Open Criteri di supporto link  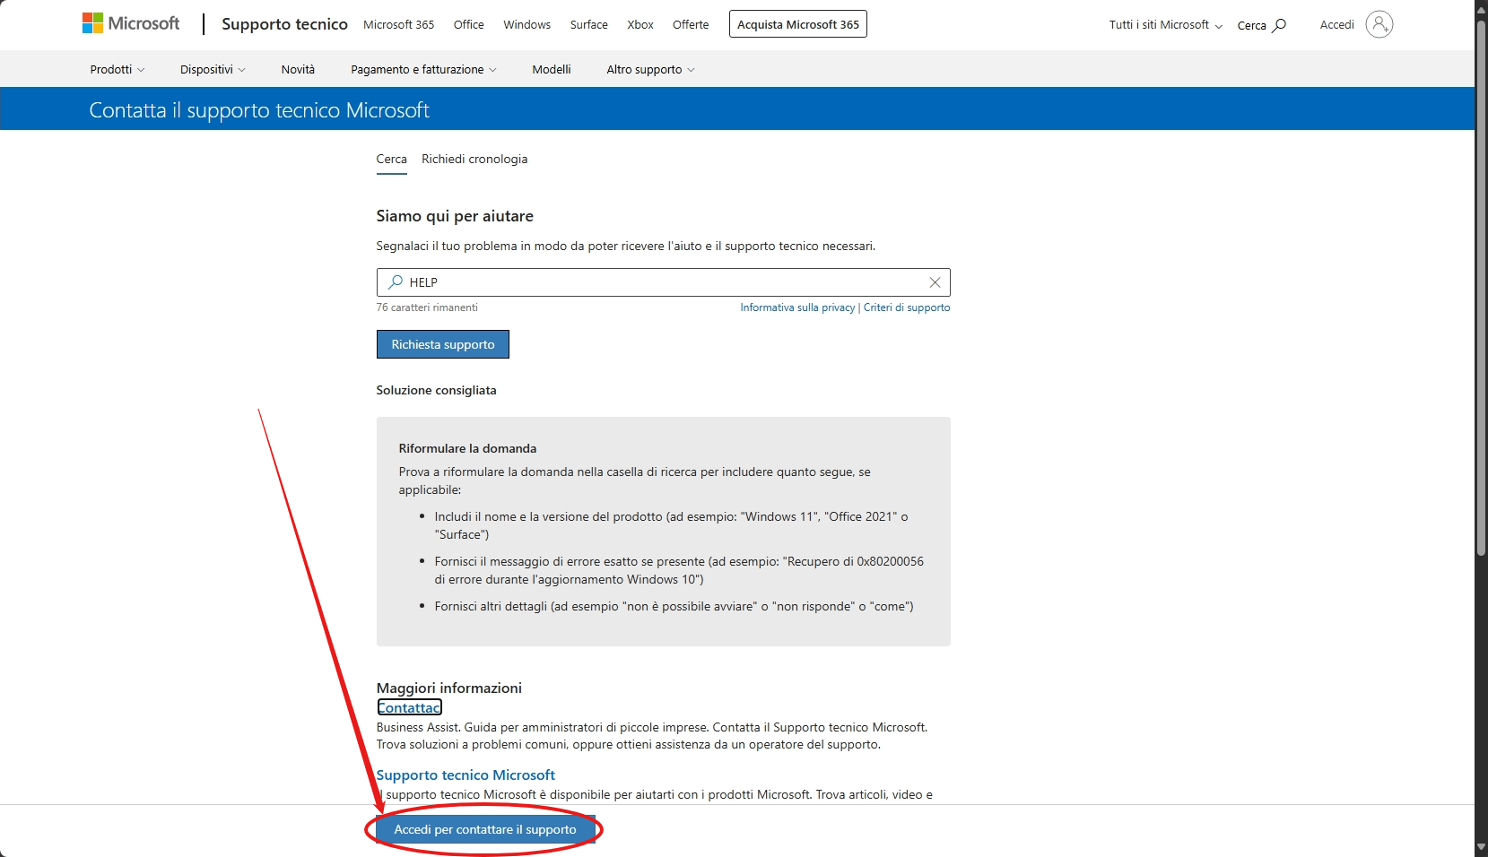(x=907, y=307)
